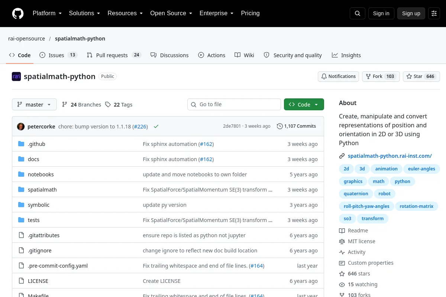This screenshot has height=297, width=446.
Task: Click the symbolic folder icon
Action: pyautogui.click(x=21, y=205)
